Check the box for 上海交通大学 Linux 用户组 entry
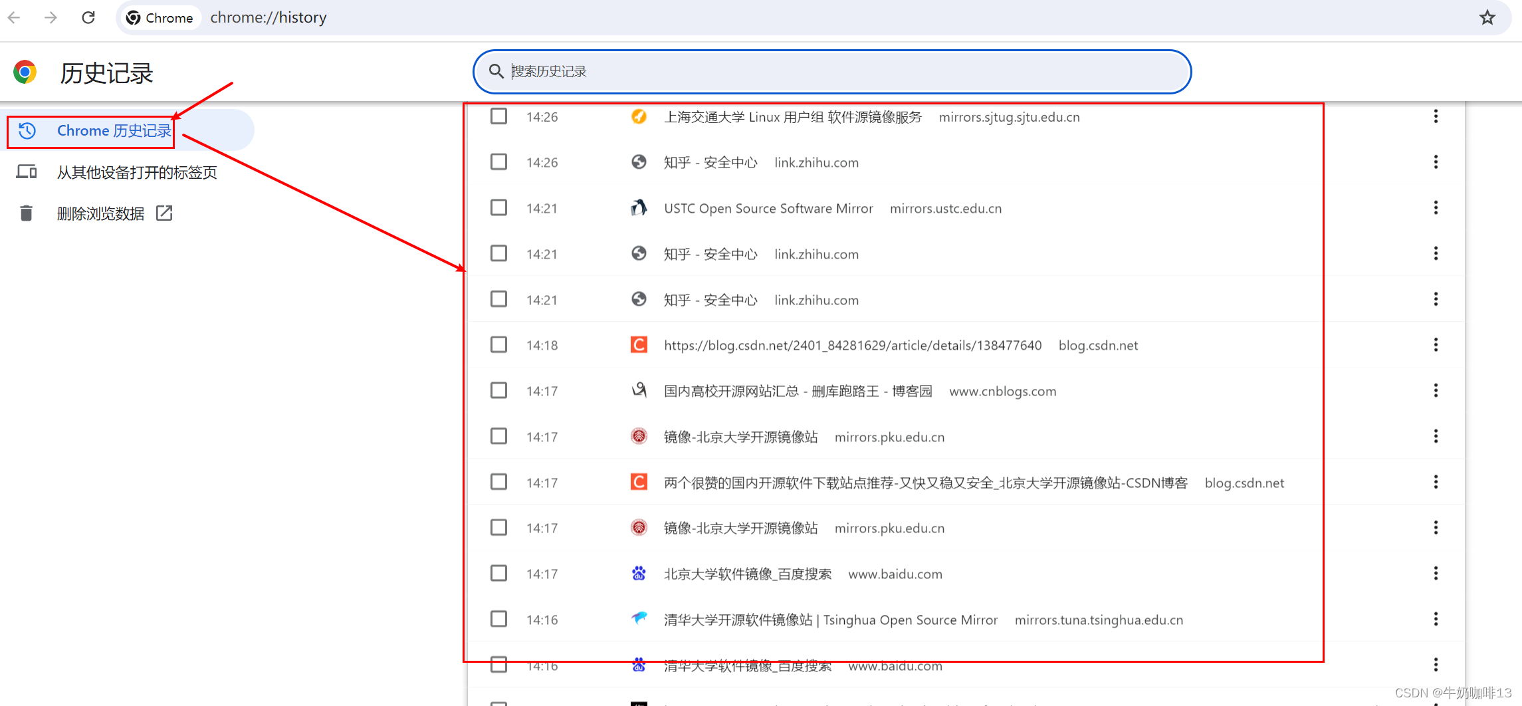1522x706 pixels. 498,116
